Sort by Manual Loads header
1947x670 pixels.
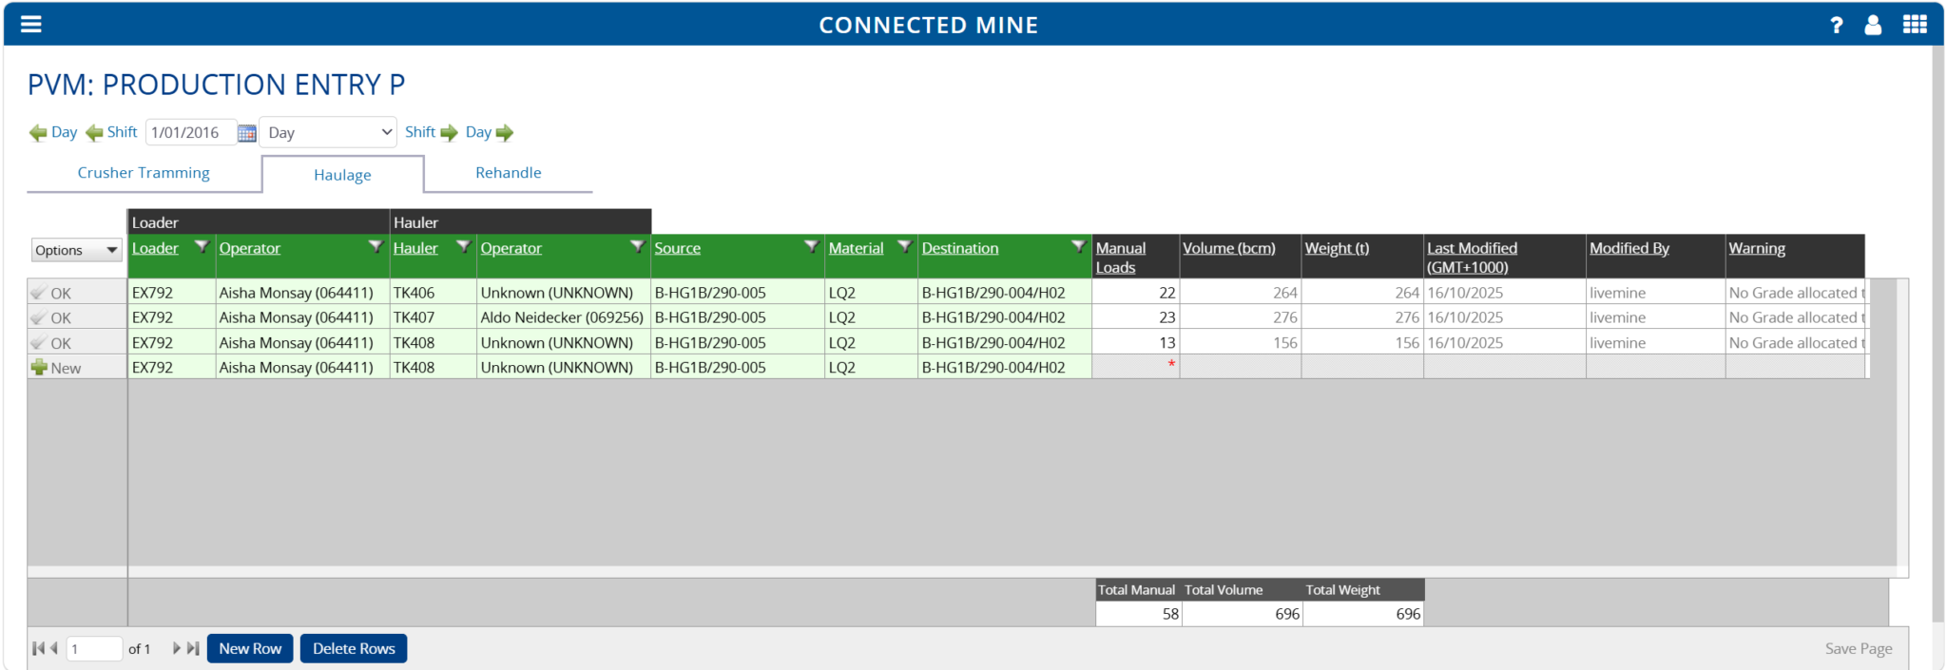[1121, 258]
